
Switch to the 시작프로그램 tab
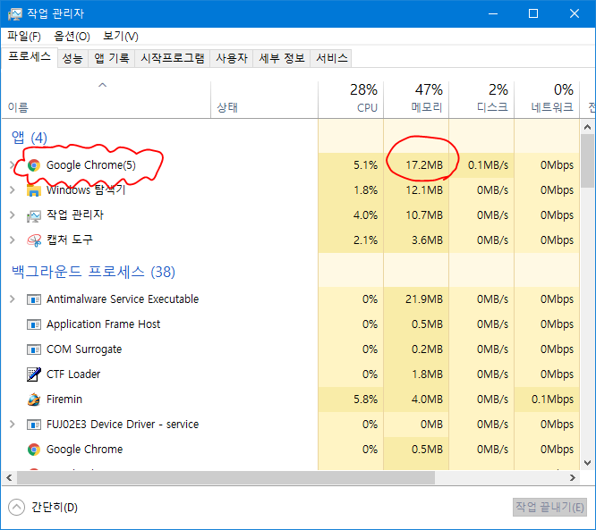pos(172,58)
